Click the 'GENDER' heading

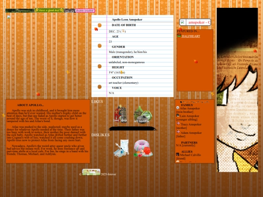[x=118, y=47]
